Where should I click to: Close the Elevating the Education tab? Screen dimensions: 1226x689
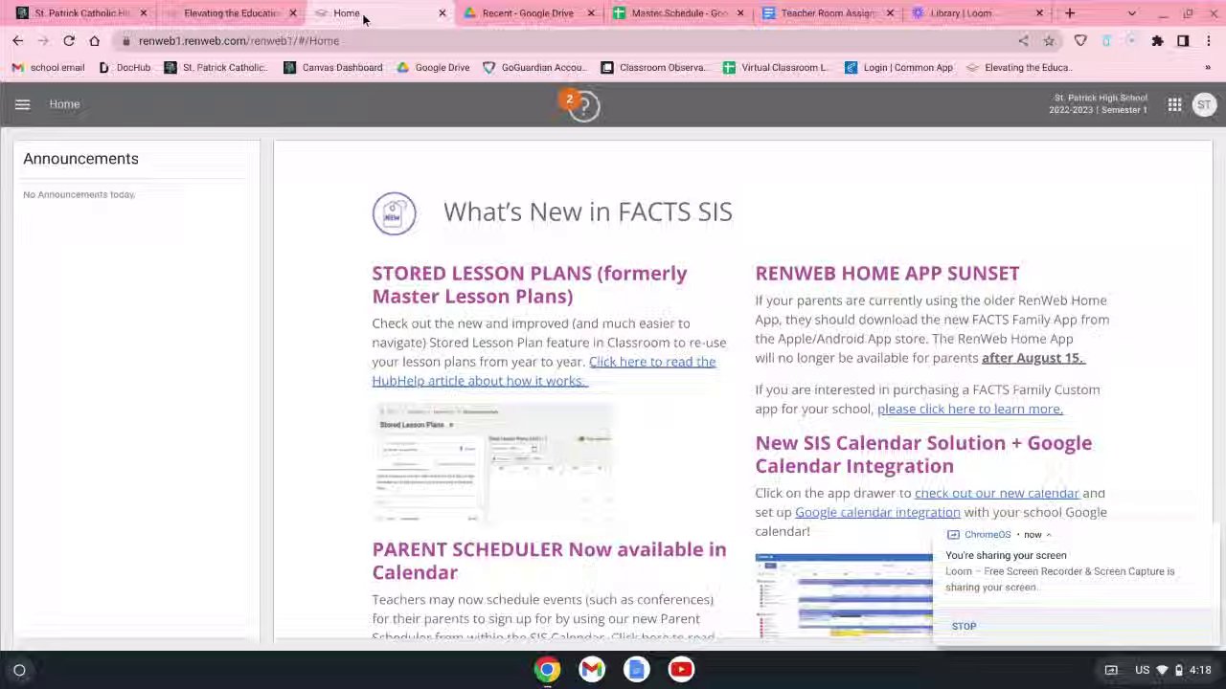point(293,13)
